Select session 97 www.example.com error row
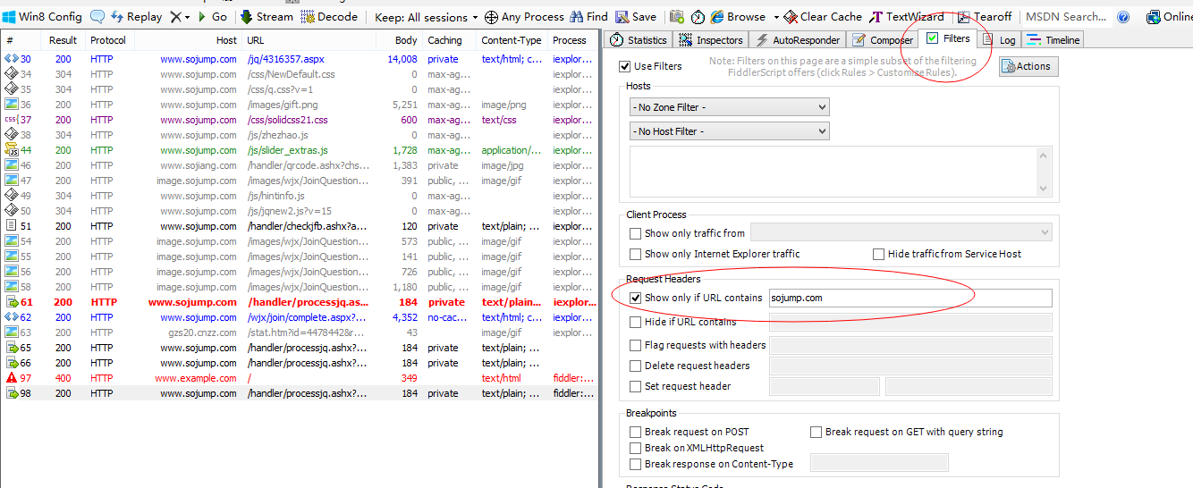The height and width of the screenshot is (488, 1193). (x=299, y=378)
